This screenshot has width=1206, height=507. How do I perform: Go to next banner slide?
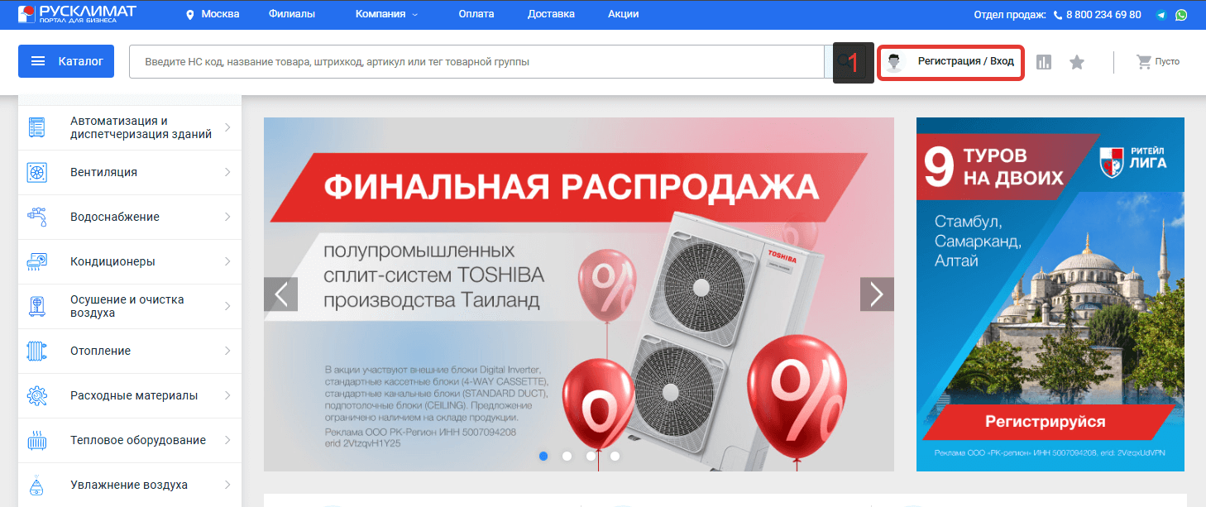(x=877, y=294)
